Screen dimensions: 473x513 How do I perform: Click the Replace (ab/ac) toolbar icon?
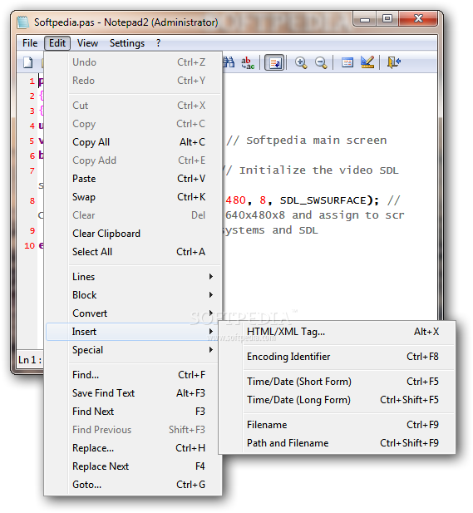coord(248,62)
